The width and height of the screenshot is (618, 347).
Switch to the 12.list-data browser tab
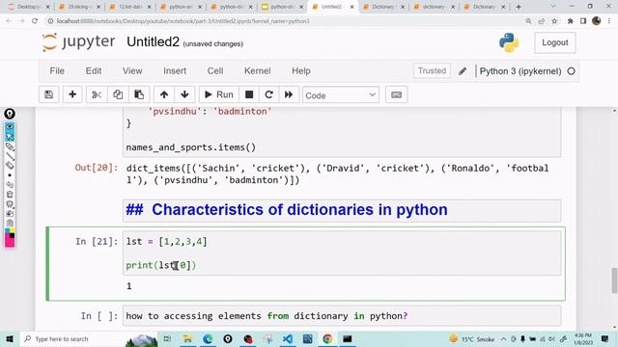tap(130, 7)
